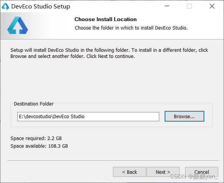The image size is (224, 183).
Task: Click the CSDN watermark text
Action: pos(194,176)
